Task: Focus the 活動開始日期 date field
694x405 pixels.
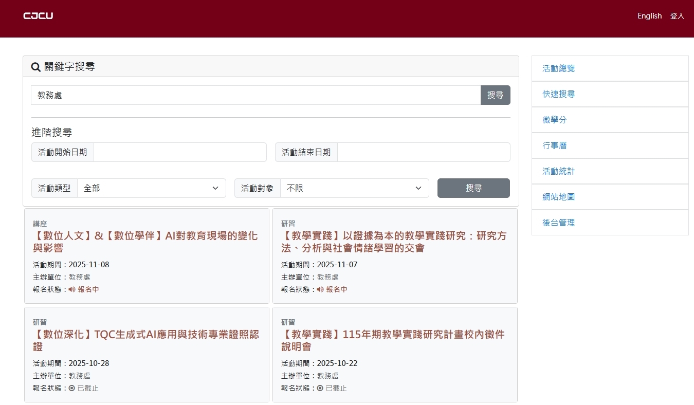Action: coord(180,152)
